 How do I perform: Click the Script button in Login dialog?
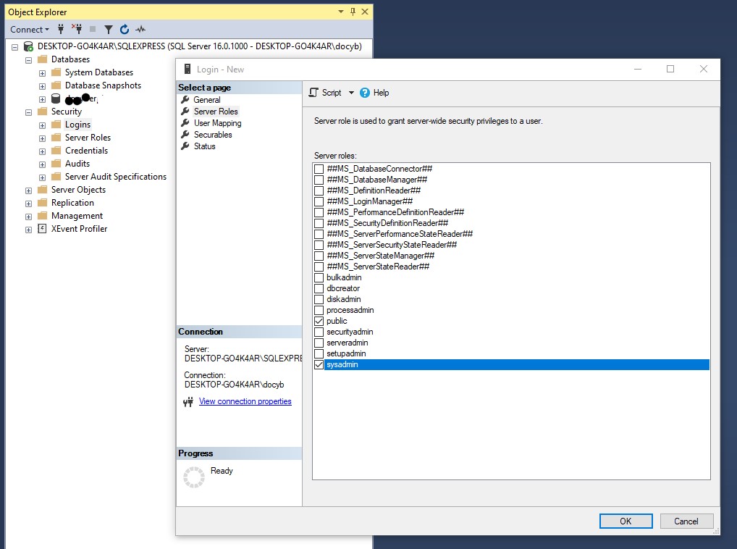click(330, 93)
